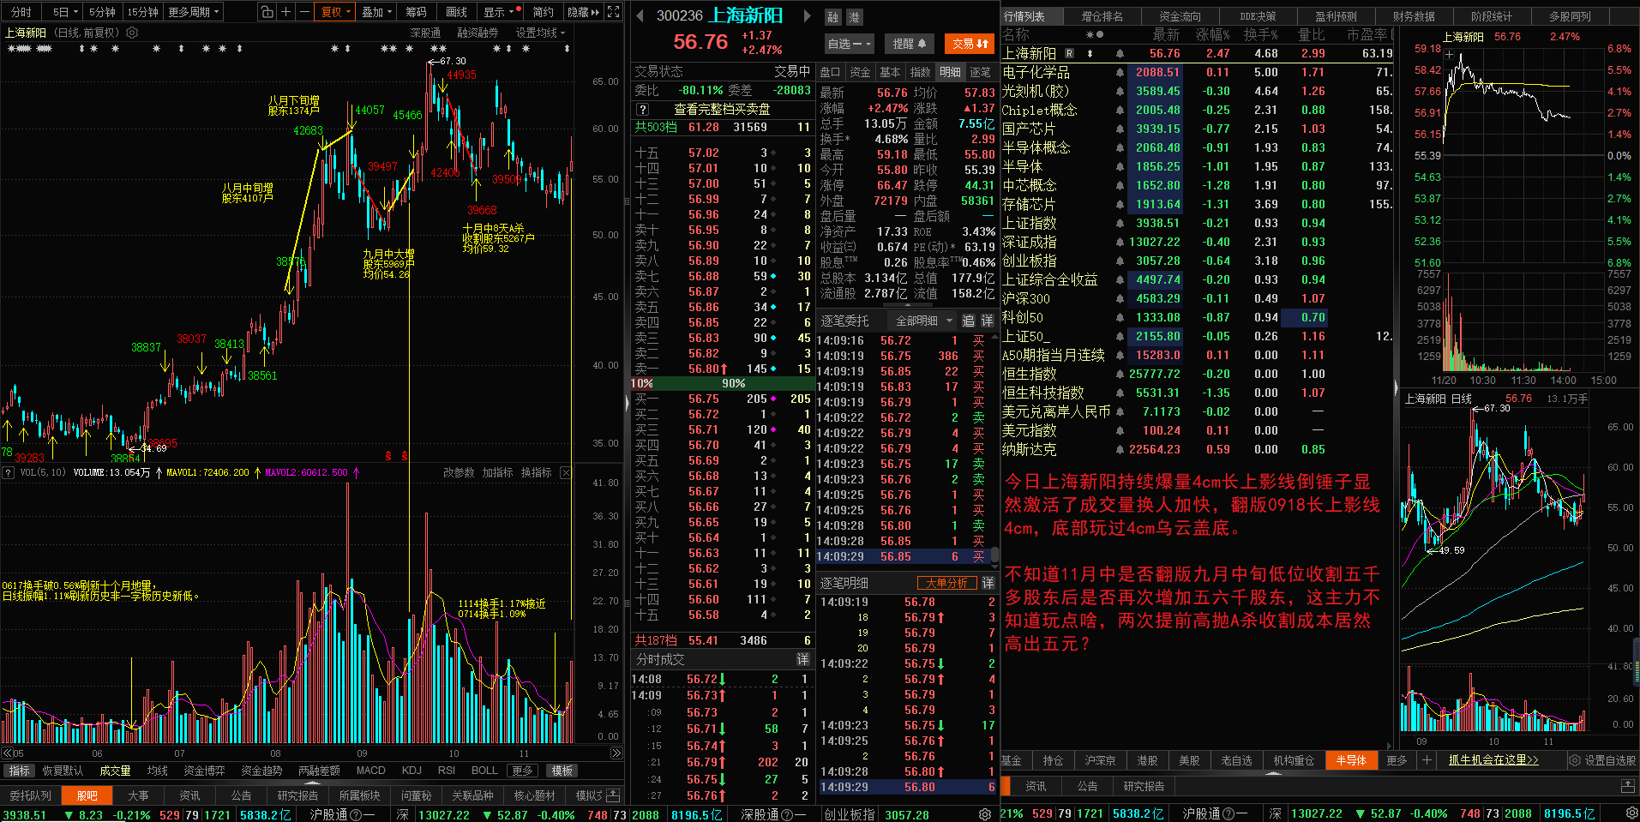Switch to 半导体 watchlist tab
The width and height of the screenshot is (1640, 822).
pos(1351,760)
